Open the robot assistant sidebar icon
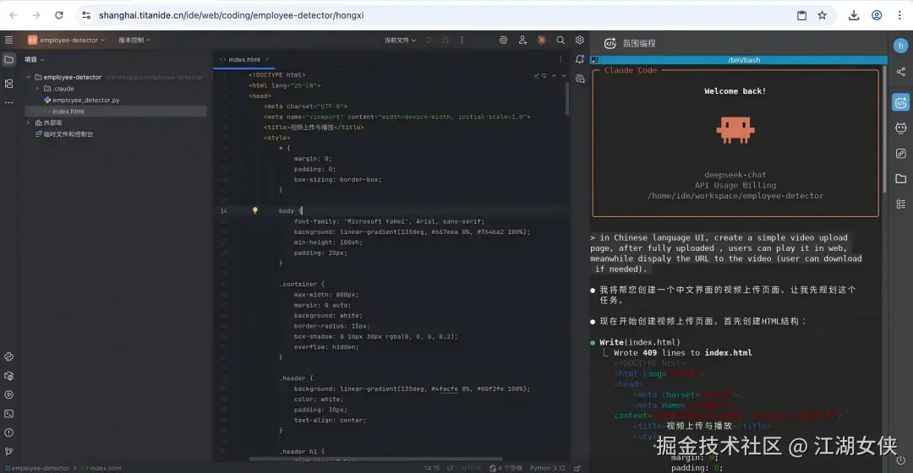The image size is (913, 473). (901, 128)
